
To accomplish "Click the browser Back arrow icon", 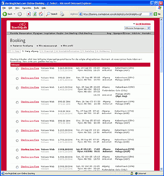I will (5, 14).
